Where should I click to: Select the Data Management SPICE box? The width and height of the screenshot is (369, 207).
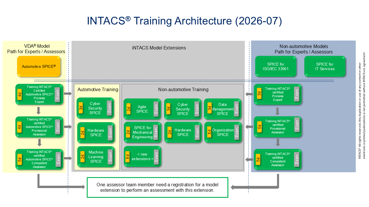223,109
